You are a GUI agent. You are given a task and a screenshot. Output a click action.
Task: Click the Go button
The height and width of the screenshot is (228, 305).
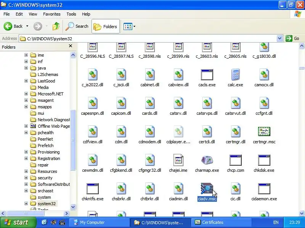[292, 38]
